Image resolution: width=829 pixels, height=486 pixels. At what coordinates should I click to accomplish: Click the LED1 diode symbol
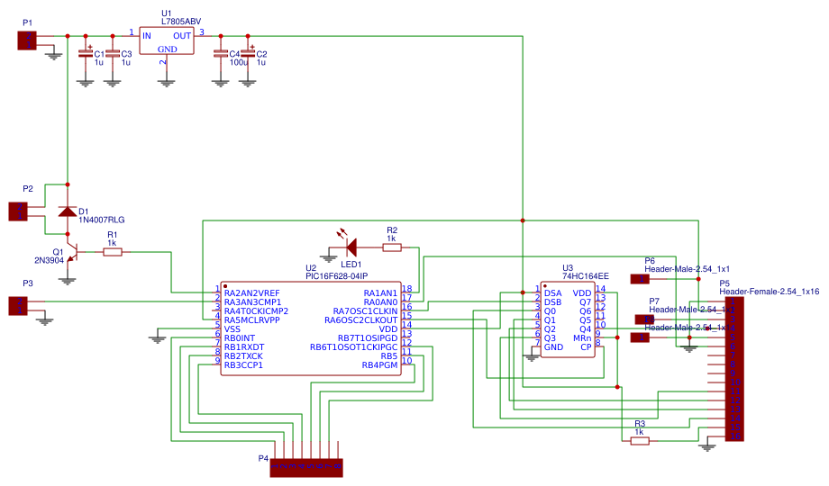pos(350,247)
